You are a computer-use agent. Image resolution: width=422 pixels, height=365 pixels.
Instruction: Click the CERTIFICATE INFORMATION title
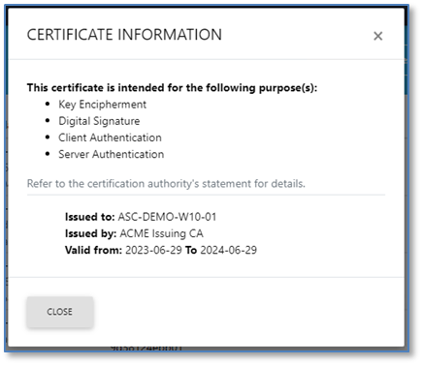tap(124, 35)
